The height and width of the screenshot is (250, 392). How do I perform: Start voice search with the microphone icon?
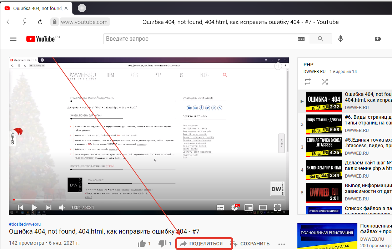click(x=341, y=39)
